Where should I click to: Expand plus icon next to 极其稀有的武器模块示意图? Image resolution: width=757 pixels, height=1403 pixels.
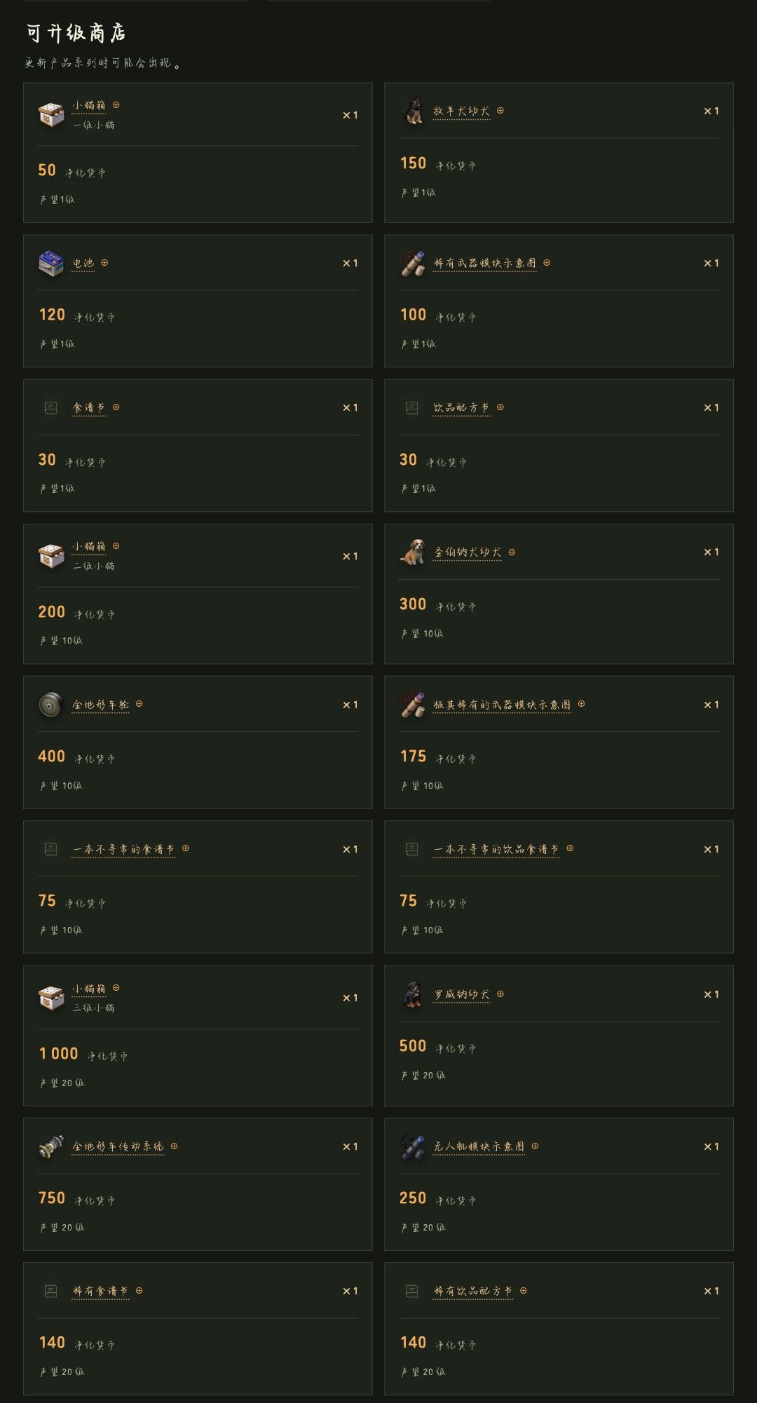[x=581, y=704]
